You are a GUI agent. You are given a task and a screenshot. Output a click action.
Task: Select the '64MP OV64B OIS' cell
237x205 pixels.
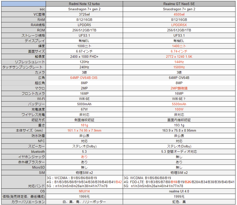tap(84, 78)
